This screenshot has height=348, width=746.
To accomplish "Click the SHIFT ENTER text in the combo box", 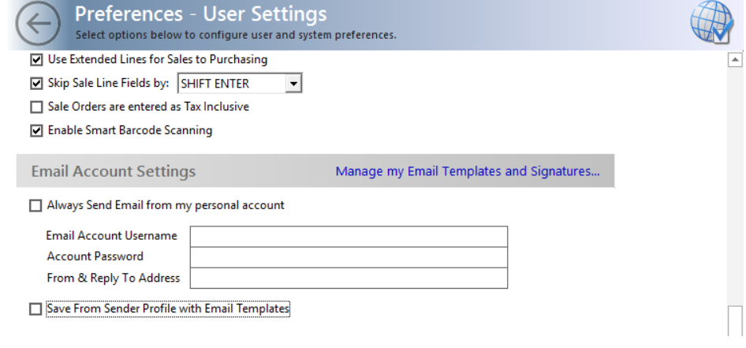I will (x=215, y=84).
